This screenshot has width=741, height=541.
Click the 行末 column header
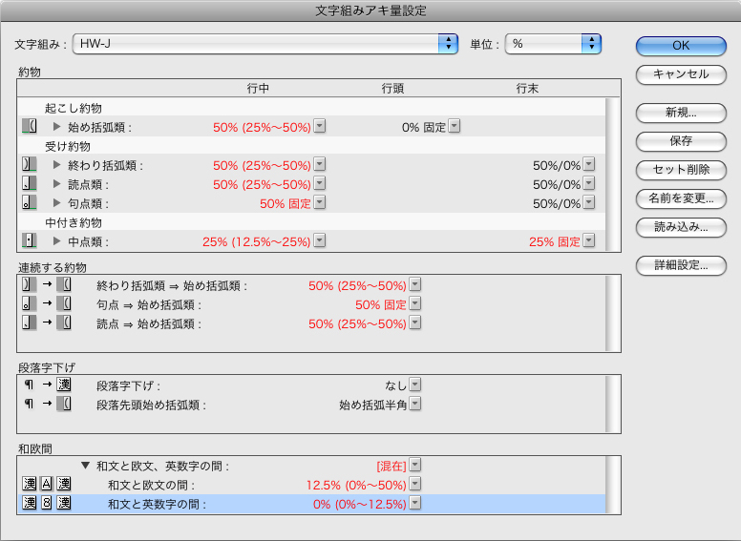click(527, 89)
